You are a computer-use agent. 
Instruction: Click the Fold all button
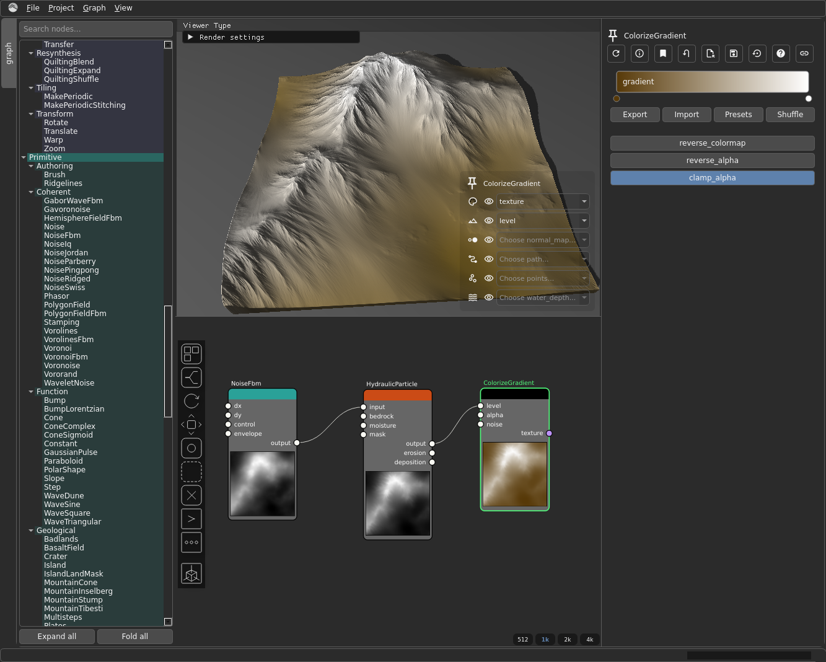[134, 637]
